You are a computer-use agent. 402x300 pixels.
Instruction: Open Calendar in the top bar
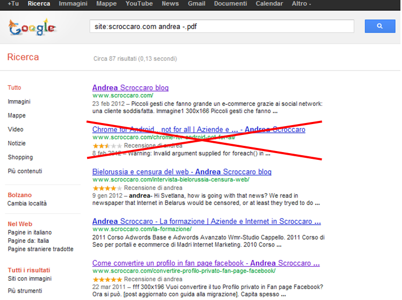tap(269, 4)
